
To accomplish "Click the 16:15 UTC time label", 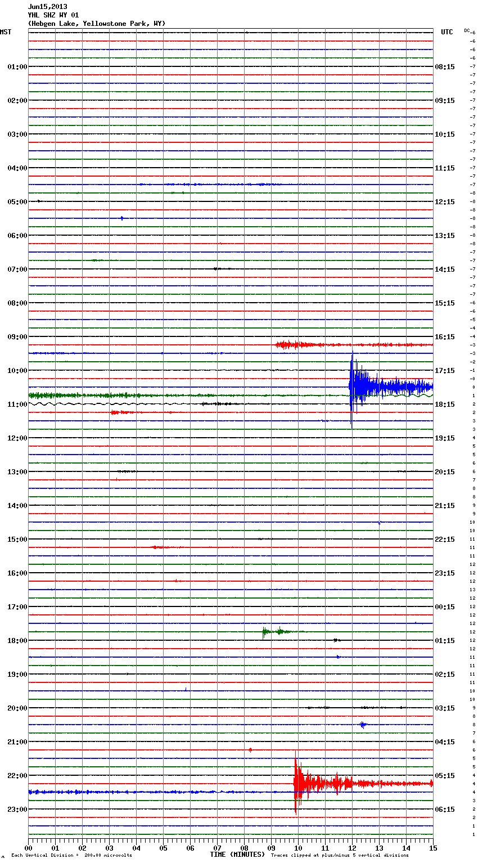I will (x=445, y=337).
